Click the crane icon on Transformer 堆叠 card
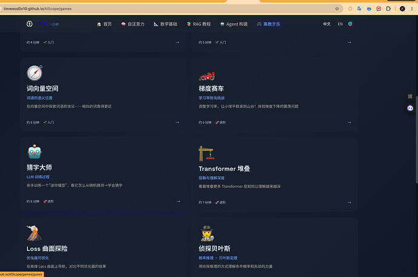The width and height of the screenshot is (418, 277). coord(207,153)
